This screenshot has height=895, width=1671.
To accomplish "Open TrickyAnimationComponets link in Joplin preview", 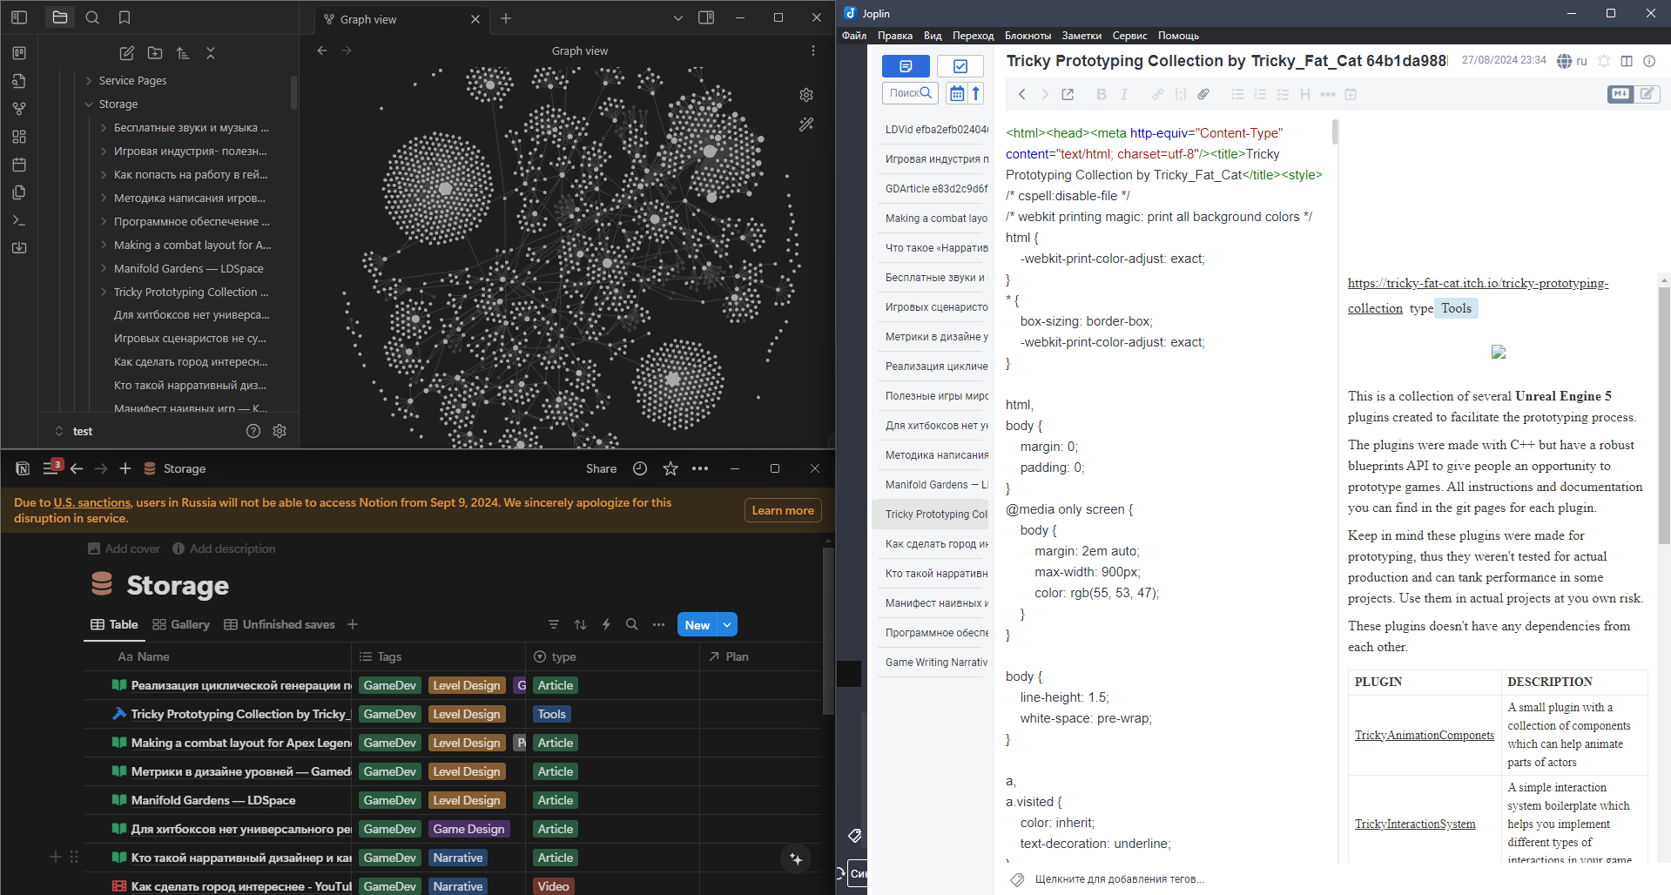I will tap(1425, 735).
